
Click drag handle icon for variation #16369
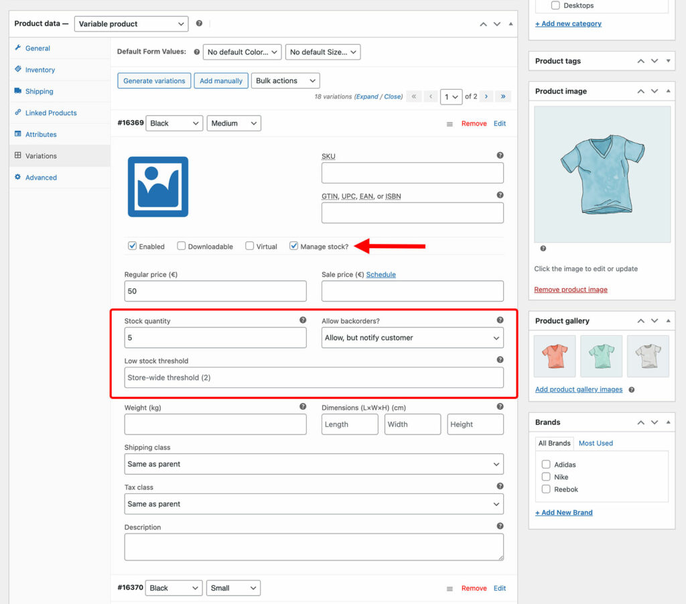point(450,124)
